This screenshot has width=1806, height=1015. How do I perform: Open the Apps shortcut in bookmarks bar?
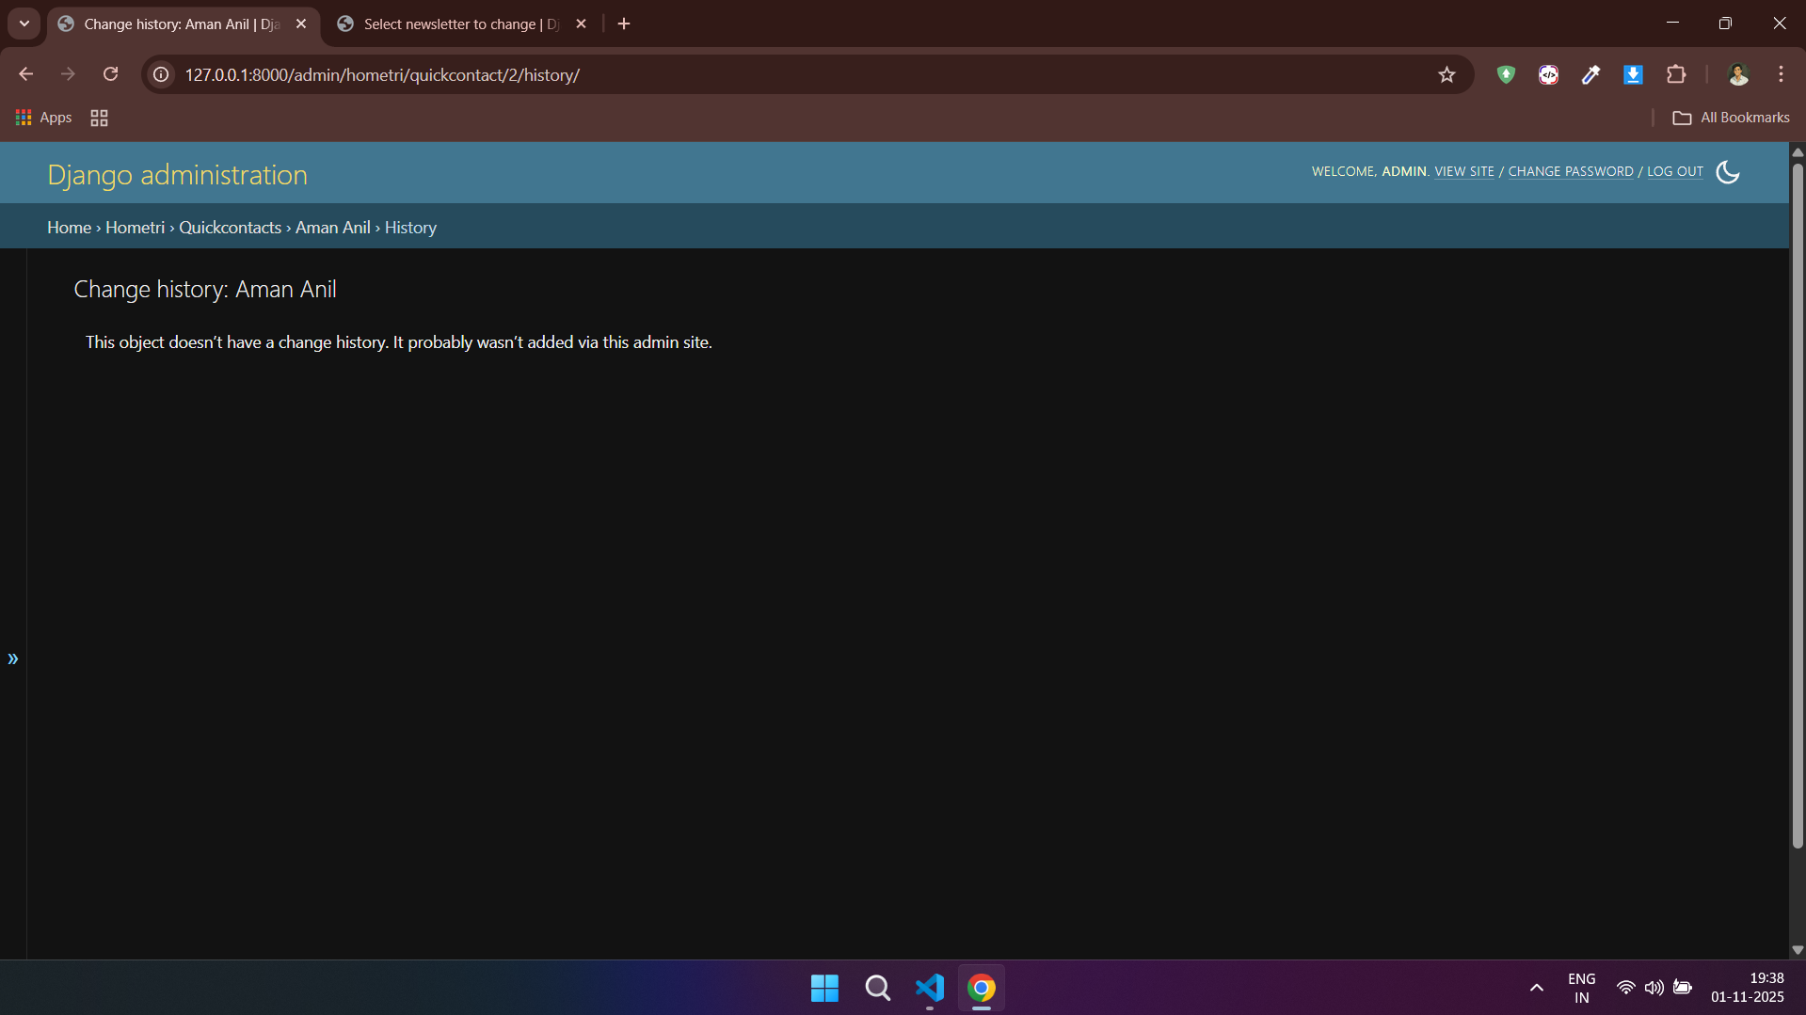(44, 118)
